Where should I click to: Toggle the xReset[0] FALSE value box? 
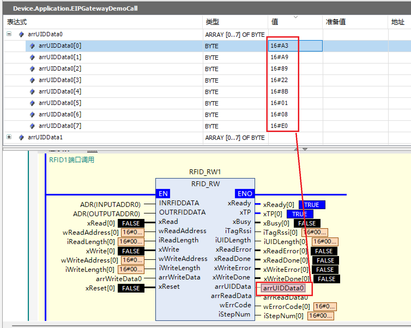[131, 288]
